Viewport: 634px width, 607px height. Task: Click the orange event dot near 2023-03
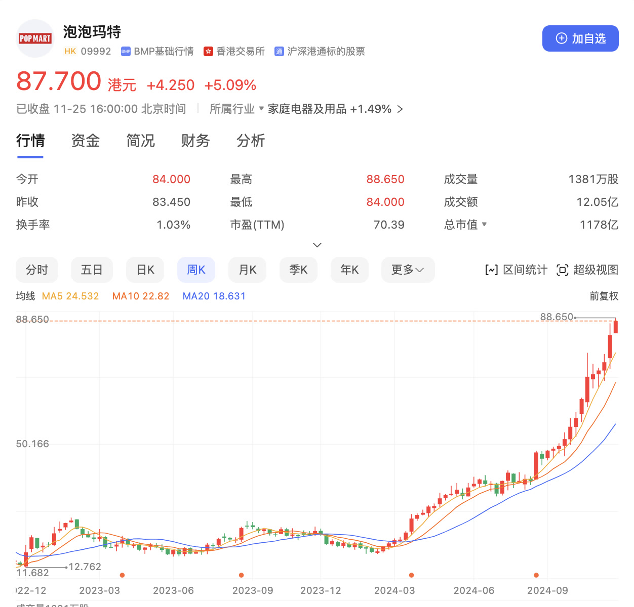click(122, 575)
